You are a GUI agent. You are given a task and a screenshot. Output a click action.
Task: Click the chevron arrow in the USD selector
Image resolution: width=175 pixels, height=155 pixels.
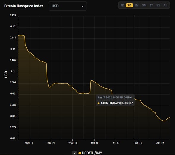point(82,6)
